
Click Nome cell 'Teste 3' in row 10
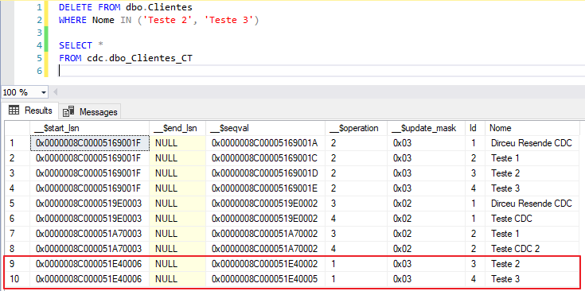coord(532,279)
